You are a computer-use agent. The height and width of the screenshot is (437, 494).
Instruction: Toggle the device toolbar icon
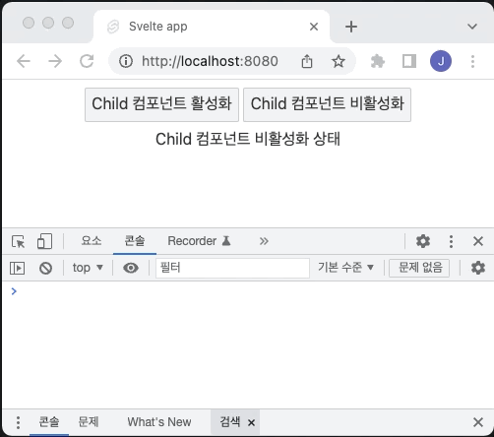(x=44, y=241)
